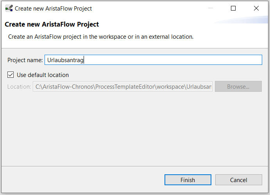Click the window title bar text

point(53,9)
